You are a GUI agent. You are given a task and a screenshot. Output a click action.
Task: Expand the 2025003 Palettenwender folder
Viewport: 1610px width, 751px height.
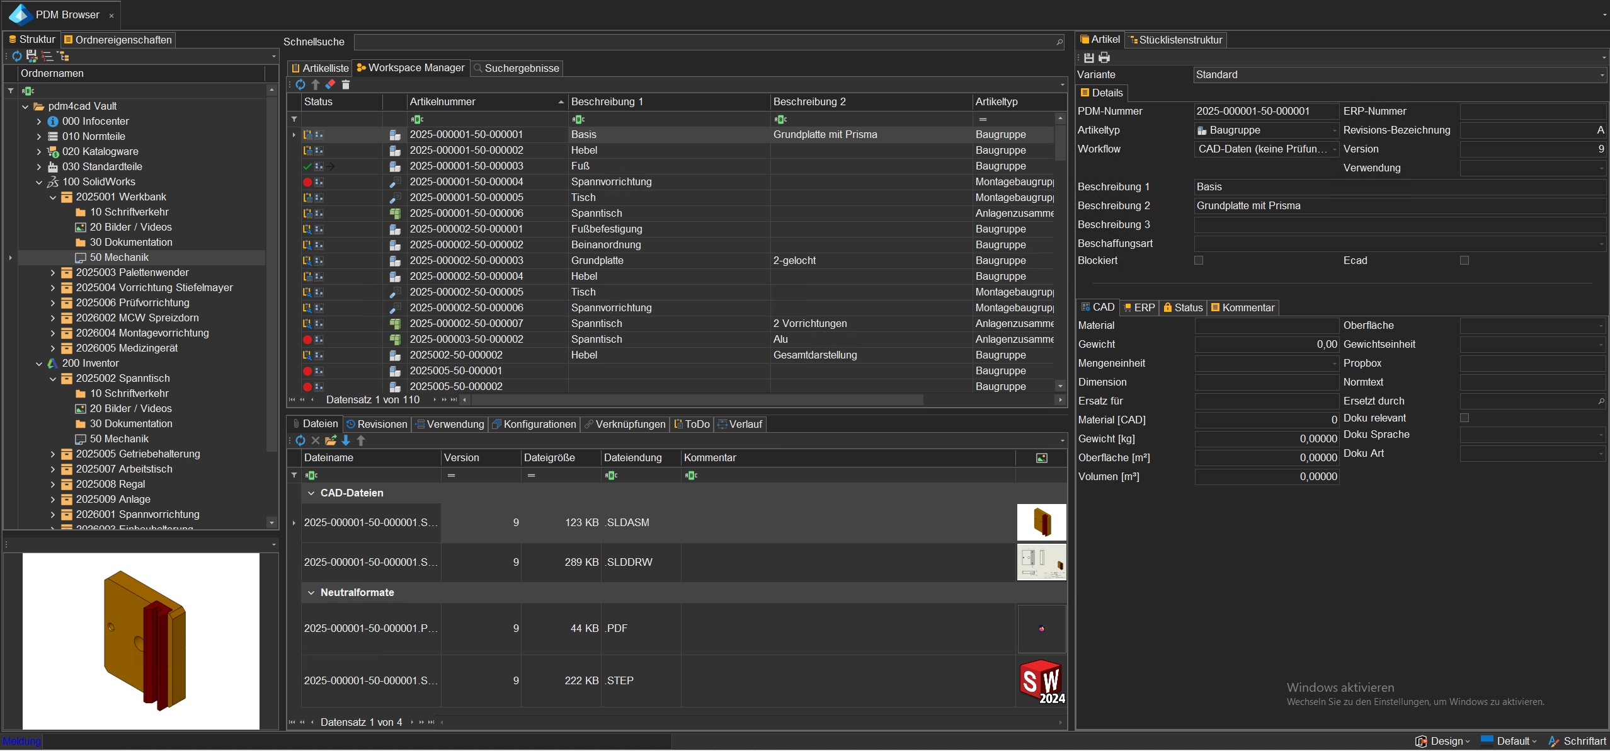tap(53, 273)
